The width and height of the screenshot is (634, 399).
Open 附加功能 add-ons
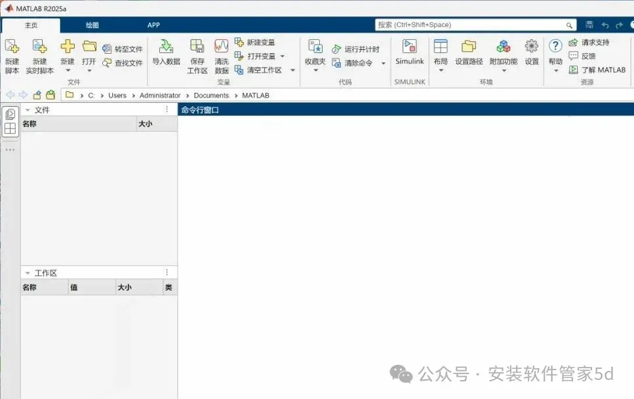point(504,52)
